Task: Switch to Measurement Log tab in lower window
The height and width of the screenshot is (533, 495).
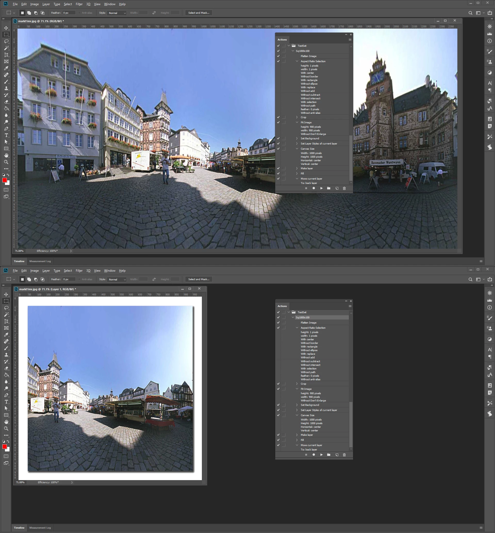Action: 40,528
